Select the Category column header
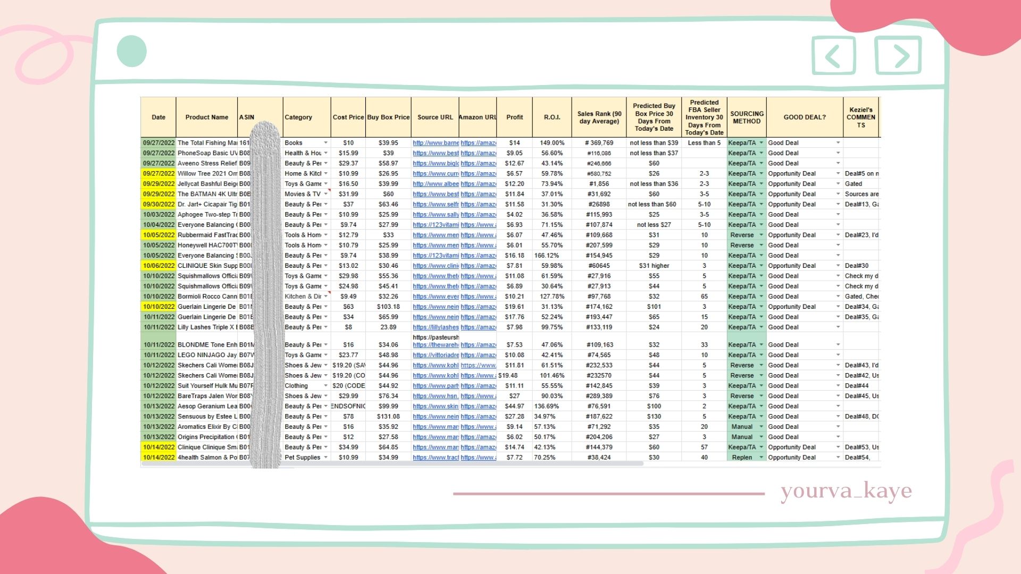Screen dimensions: 1021x574 pyautogui.click(x=307, y=117)
